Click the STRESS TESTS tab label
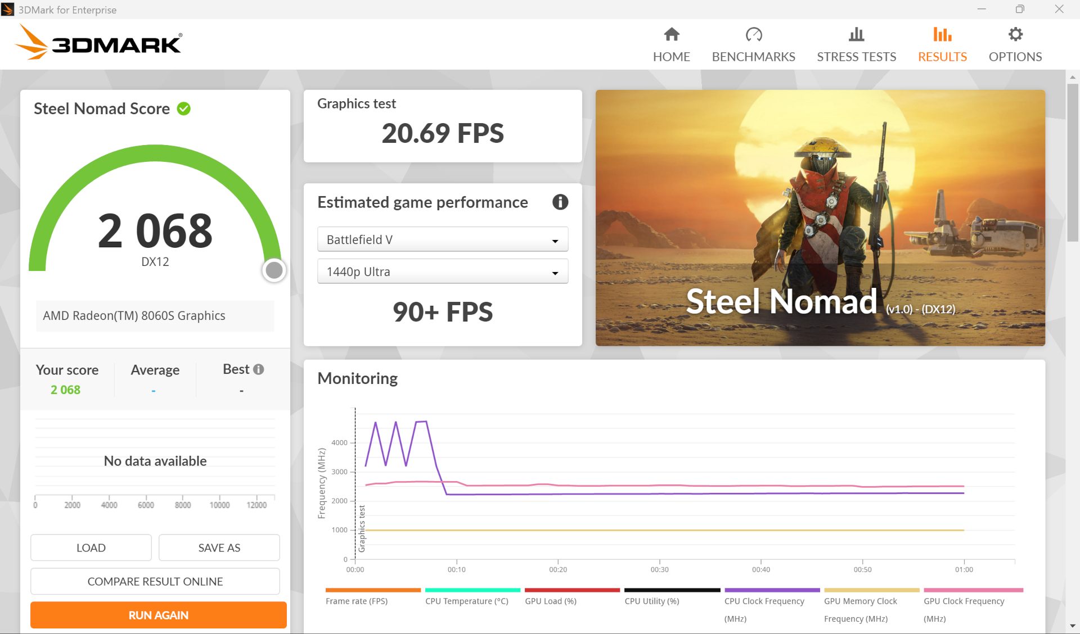 click(x=856, y=57)
